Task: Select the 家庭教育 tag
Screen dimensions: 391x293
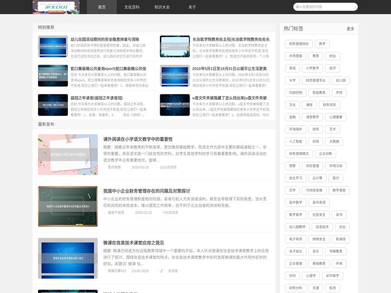Action: [319, 93]
